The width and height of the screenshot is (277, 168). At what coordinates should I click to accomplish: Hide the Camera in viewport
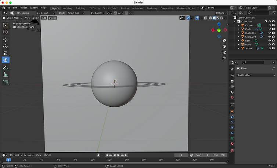pos(270,25)
